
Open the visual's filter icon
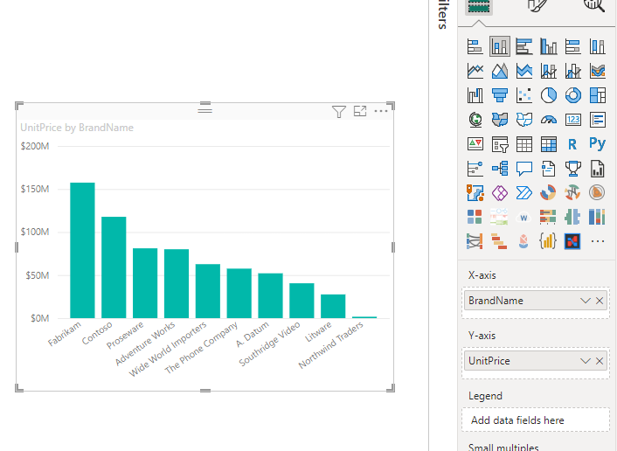(x=339, y=111)
